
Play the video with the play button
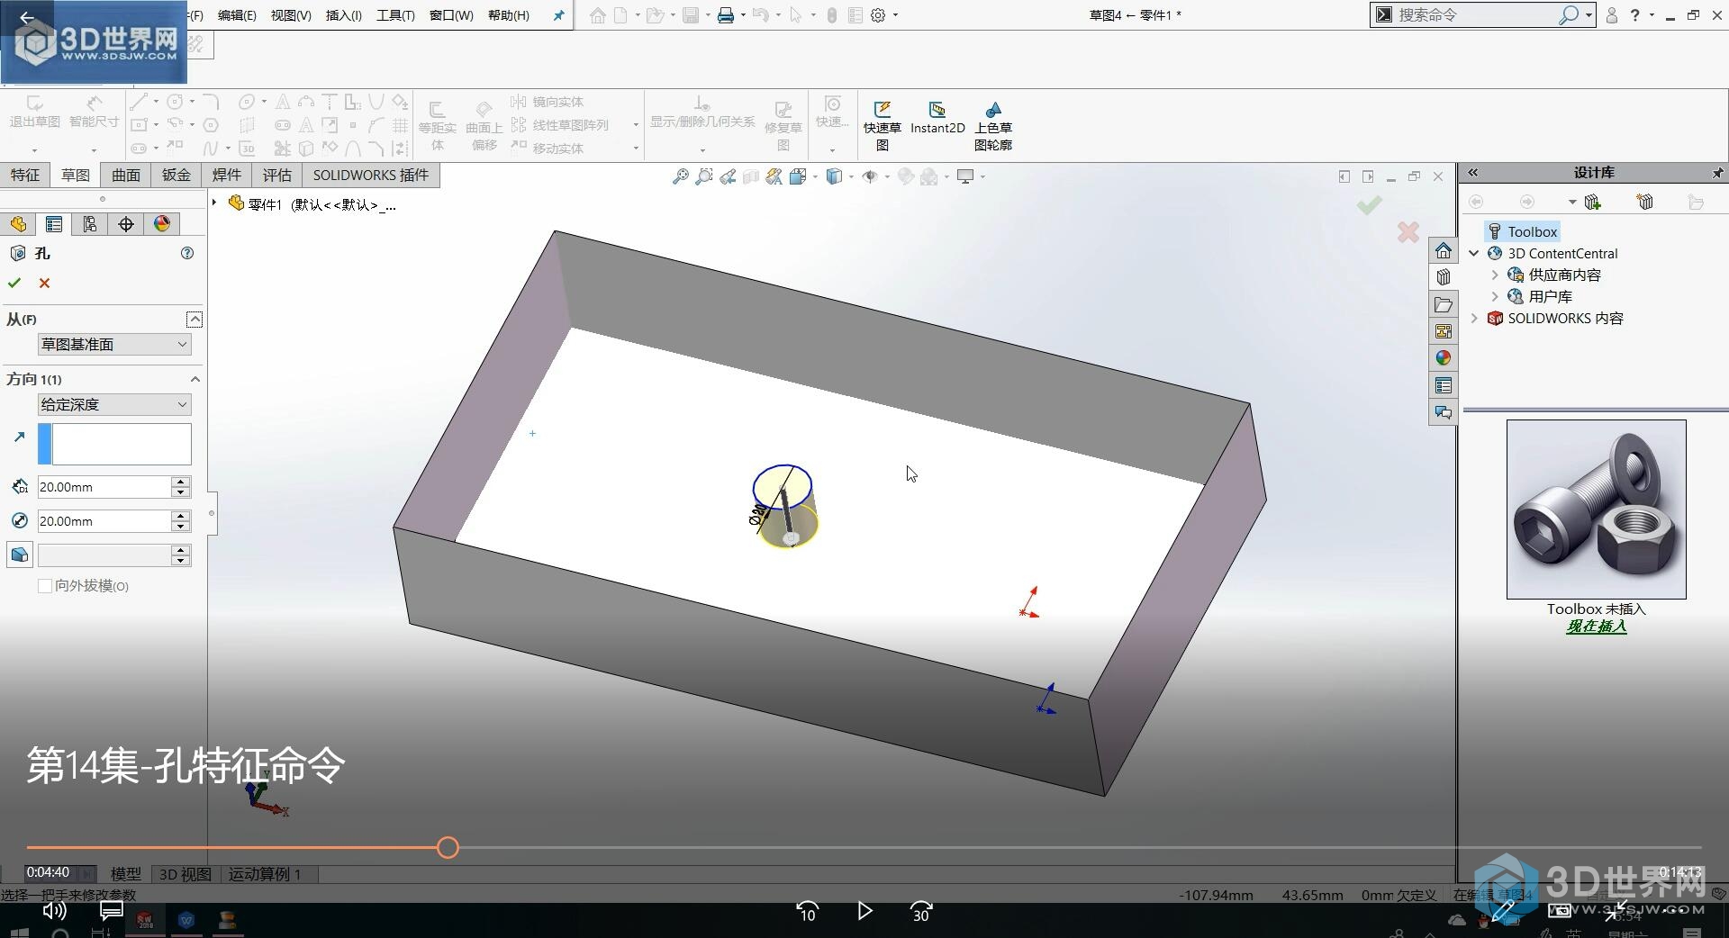[x=864, y=912]
